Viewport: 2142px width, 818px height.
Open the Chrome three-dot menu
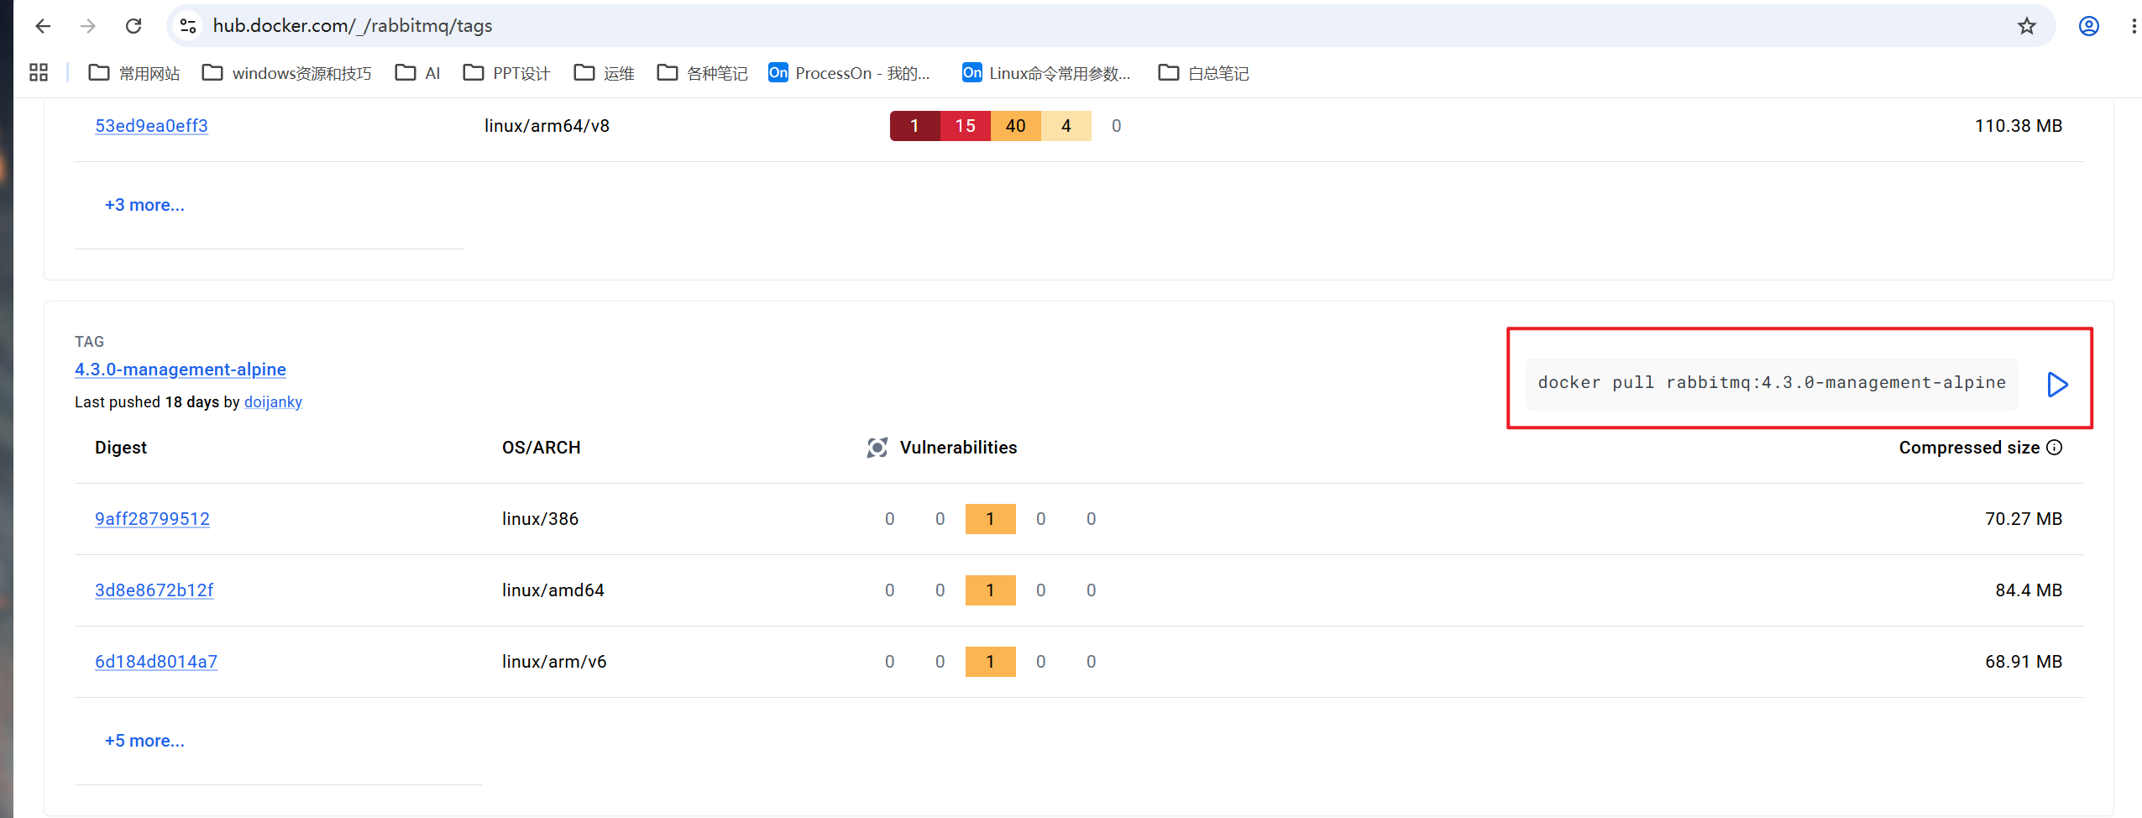pyautogui.click(x=2134, y=26)
